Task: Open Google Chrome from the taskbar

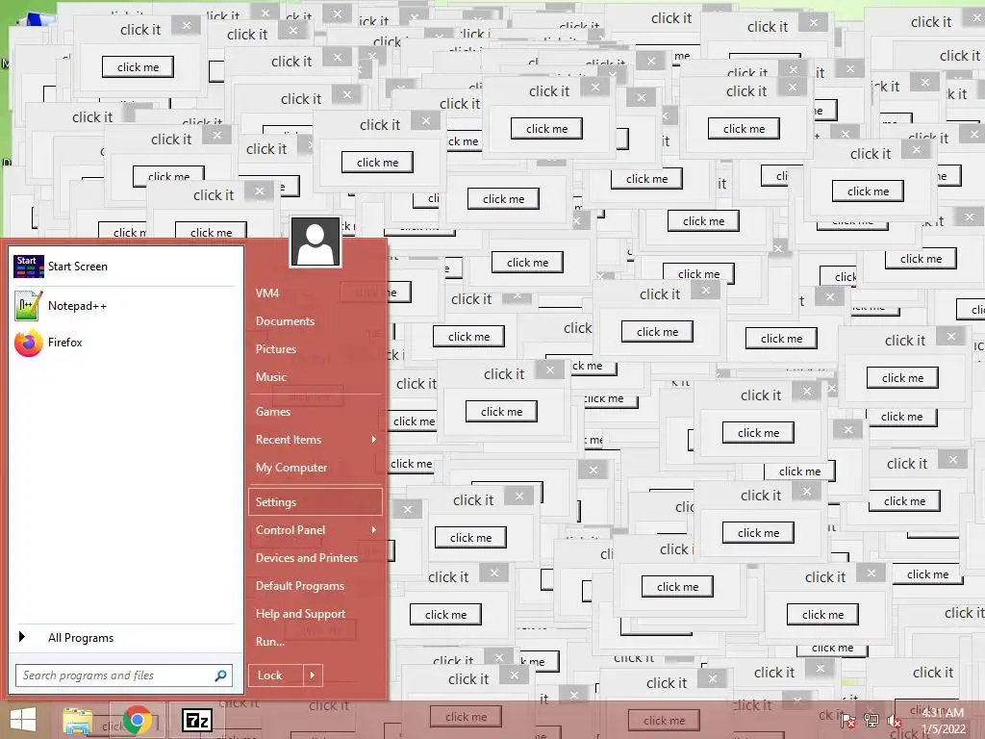Action: coord(138,720)
